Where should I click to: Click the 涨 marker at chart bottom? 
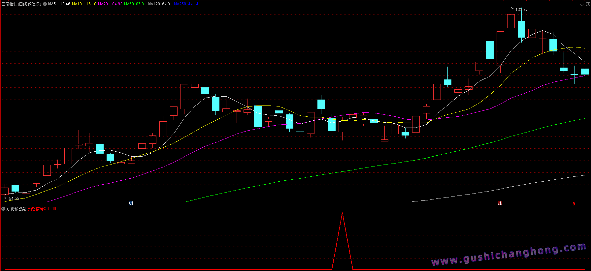[500, 203]
